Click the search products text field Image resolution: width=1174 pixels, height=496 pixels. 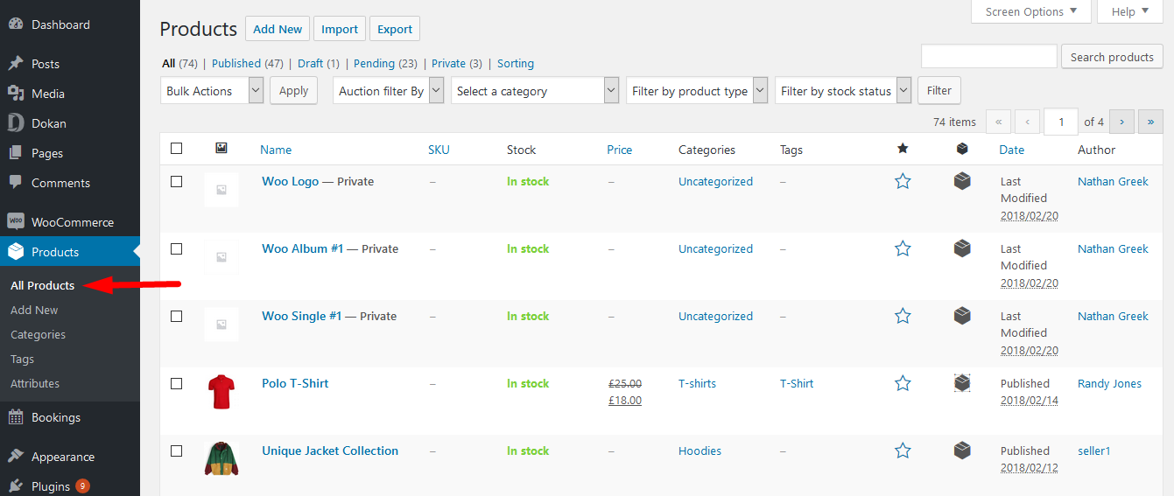[989, 57]
